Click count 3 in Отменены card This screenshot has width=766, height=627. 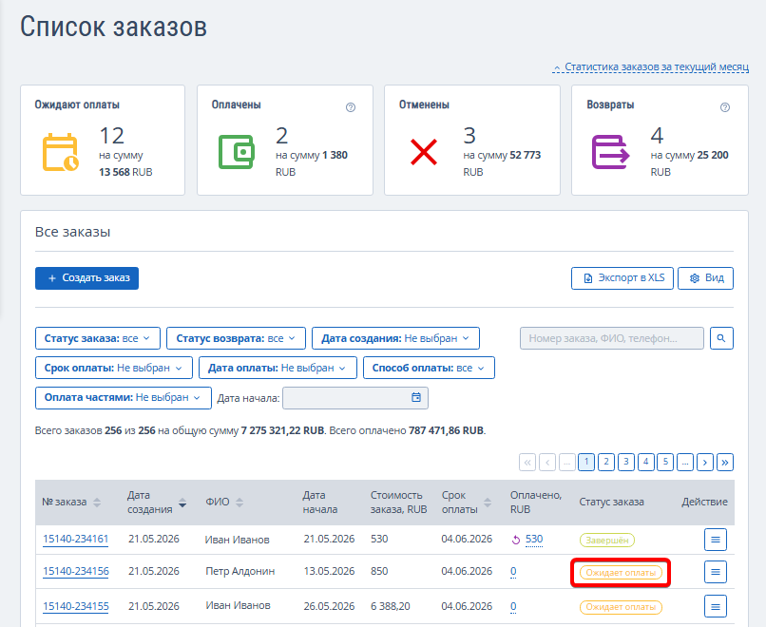pyautogui.click(x=469, y=135)
